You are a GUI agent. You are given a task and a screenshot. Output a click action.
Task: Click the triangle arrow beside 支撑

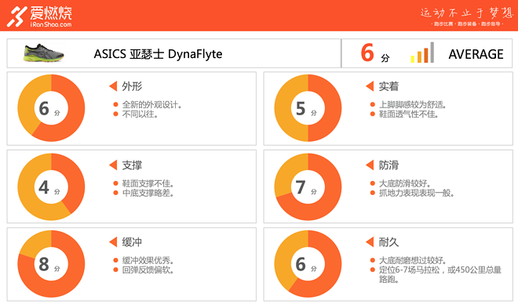[113, 165]
